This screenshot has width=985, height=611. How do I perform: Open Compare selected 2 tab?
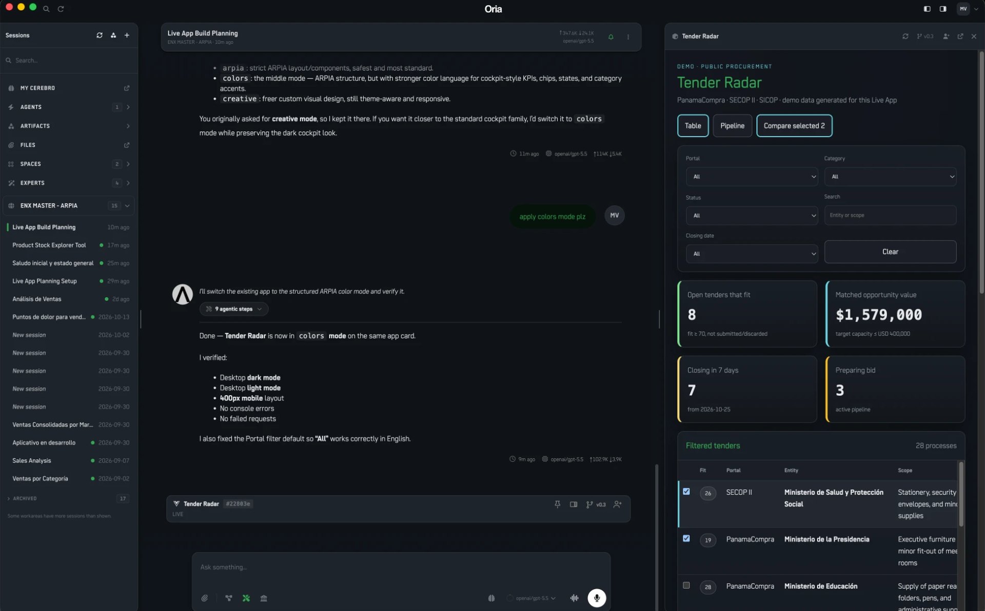(794, 126)
